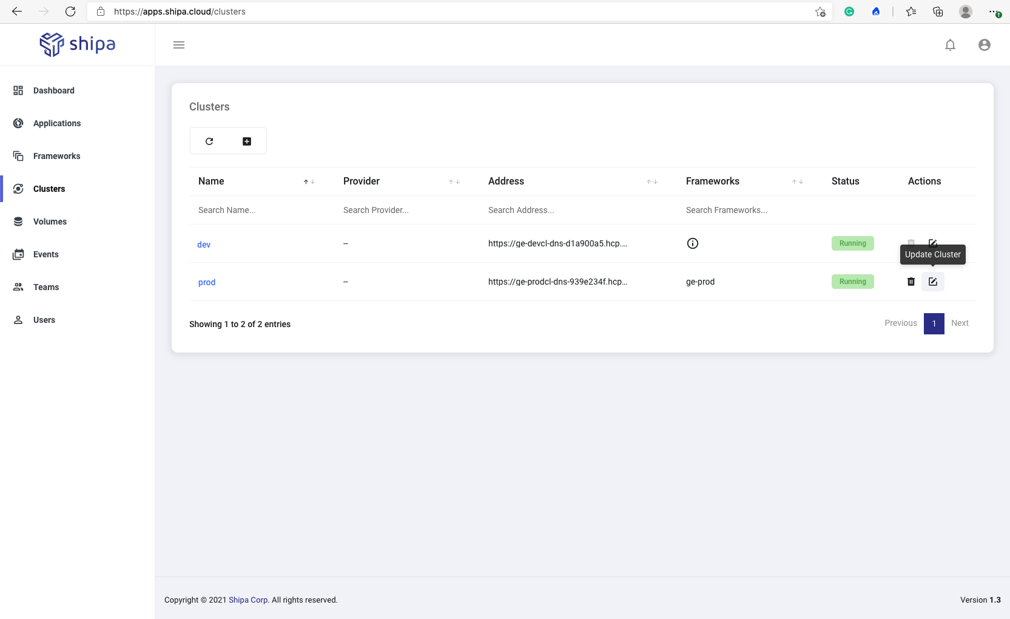Click the Previous pagination button

[x=901, y=323]
